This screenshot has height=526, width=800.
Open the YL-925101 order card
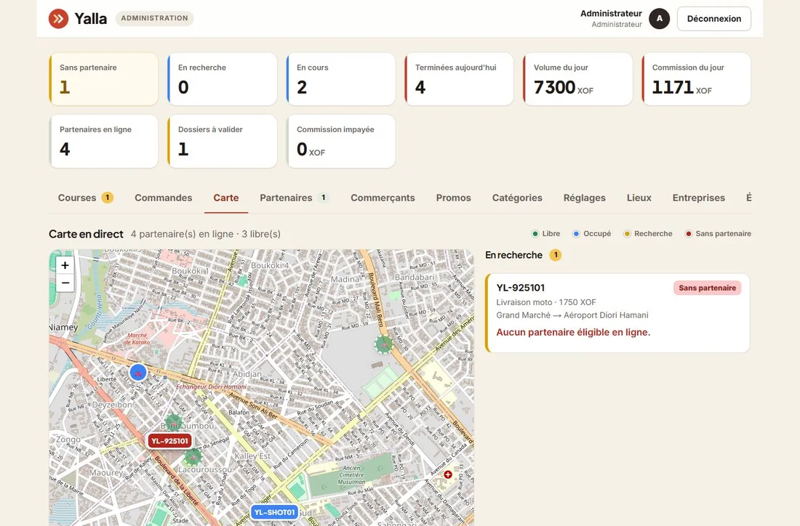[617, 313]
